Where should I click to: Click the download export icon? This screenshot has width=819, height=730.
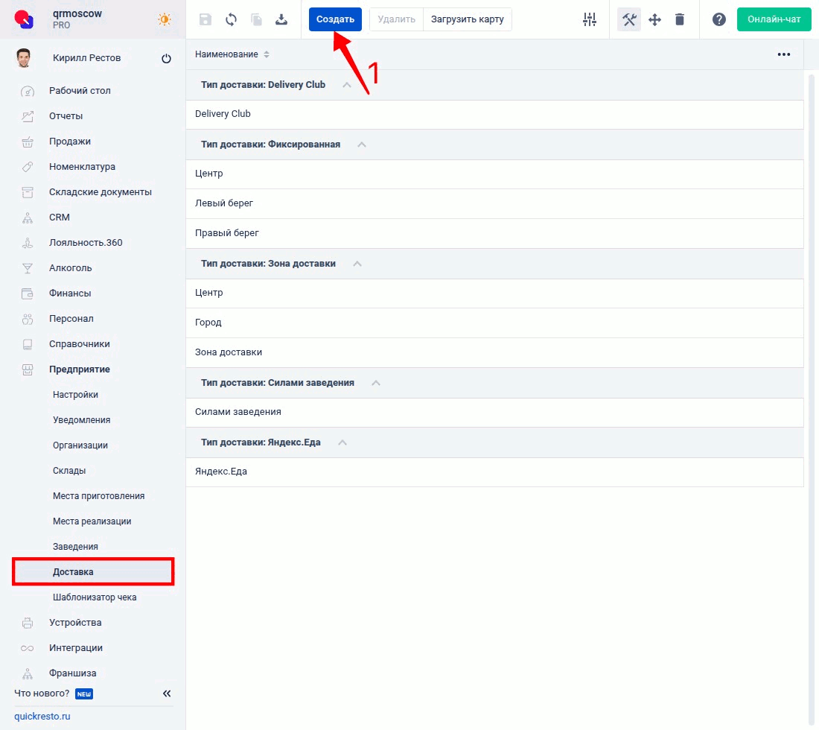[x=281, y=19]
